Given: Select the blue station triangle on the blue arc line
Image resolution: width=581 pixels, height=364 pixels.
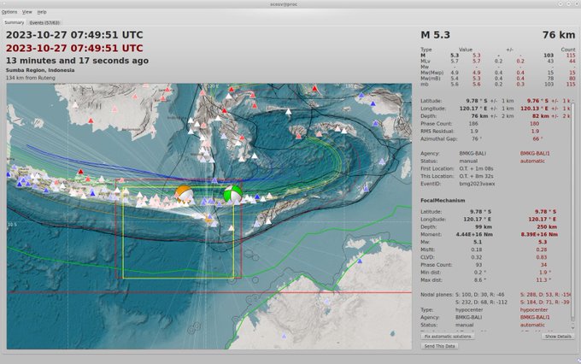Looking at the screenshot, I should 214,180.
